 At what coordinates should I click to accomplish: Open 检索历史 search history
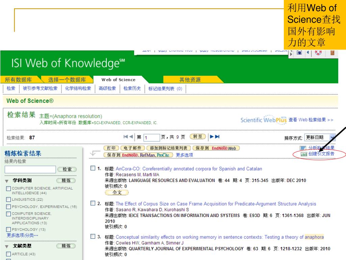[132, 88]
